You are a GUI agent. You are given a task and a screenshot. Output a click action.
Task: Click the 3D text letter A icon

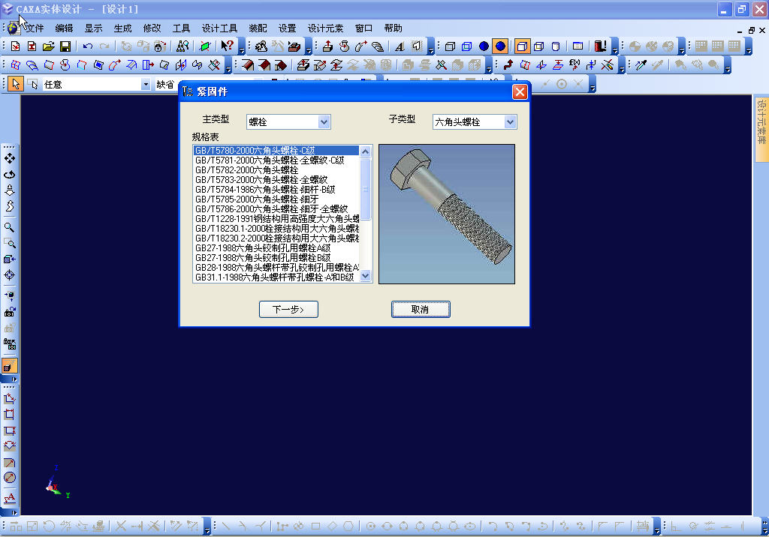pyautogui.click(x=400, y=46)
